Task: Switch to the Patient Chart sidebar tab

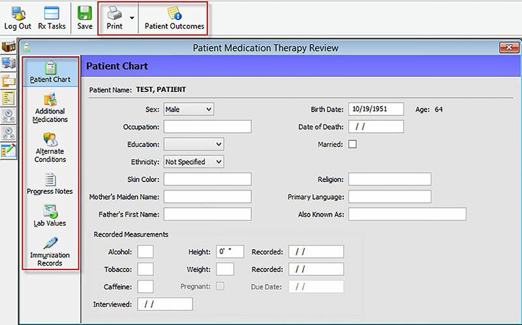Action: point(50,72)
